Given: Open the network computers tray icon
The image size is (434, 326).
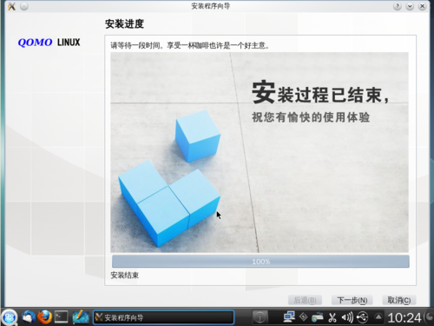Looking at the screenshot, I should (289, 317).
